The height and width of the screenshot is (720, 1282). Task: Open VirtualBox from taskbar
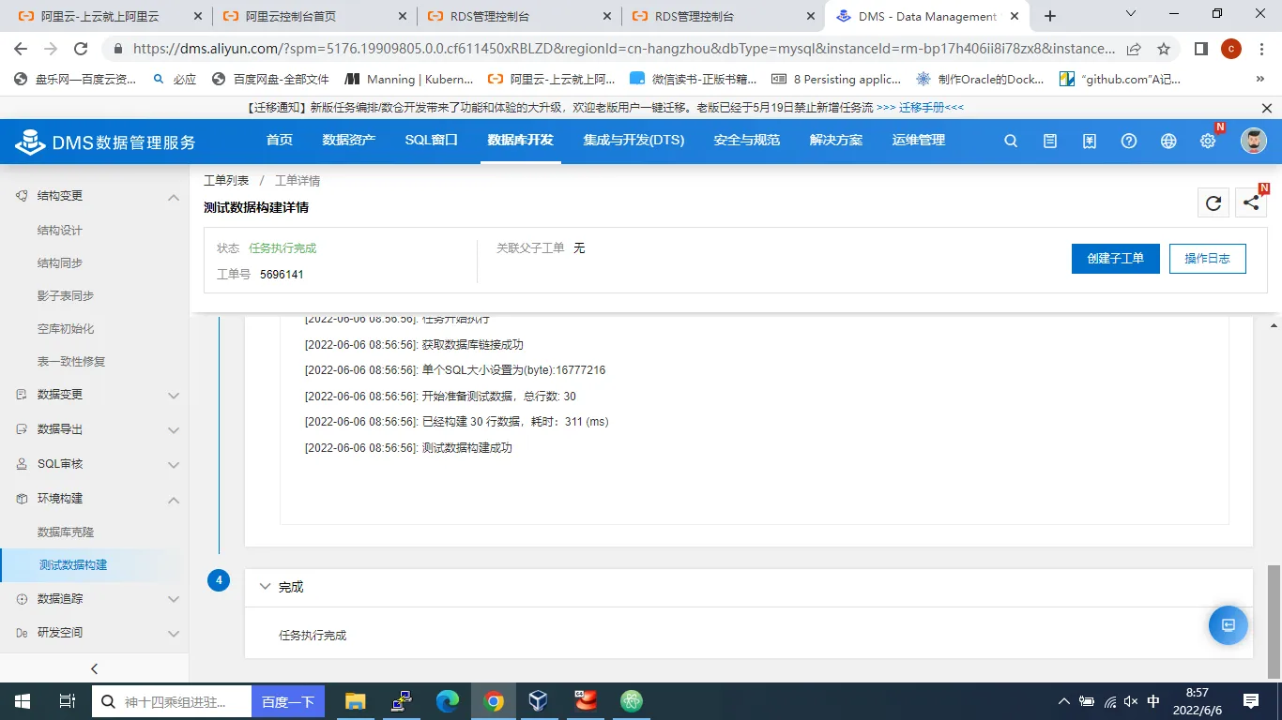(538, 701)
